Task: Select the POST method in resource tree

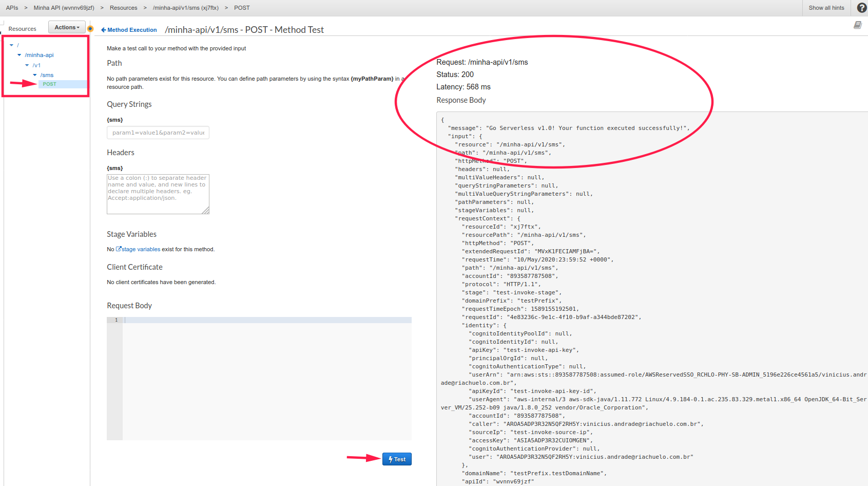Action: pos(50,84)
